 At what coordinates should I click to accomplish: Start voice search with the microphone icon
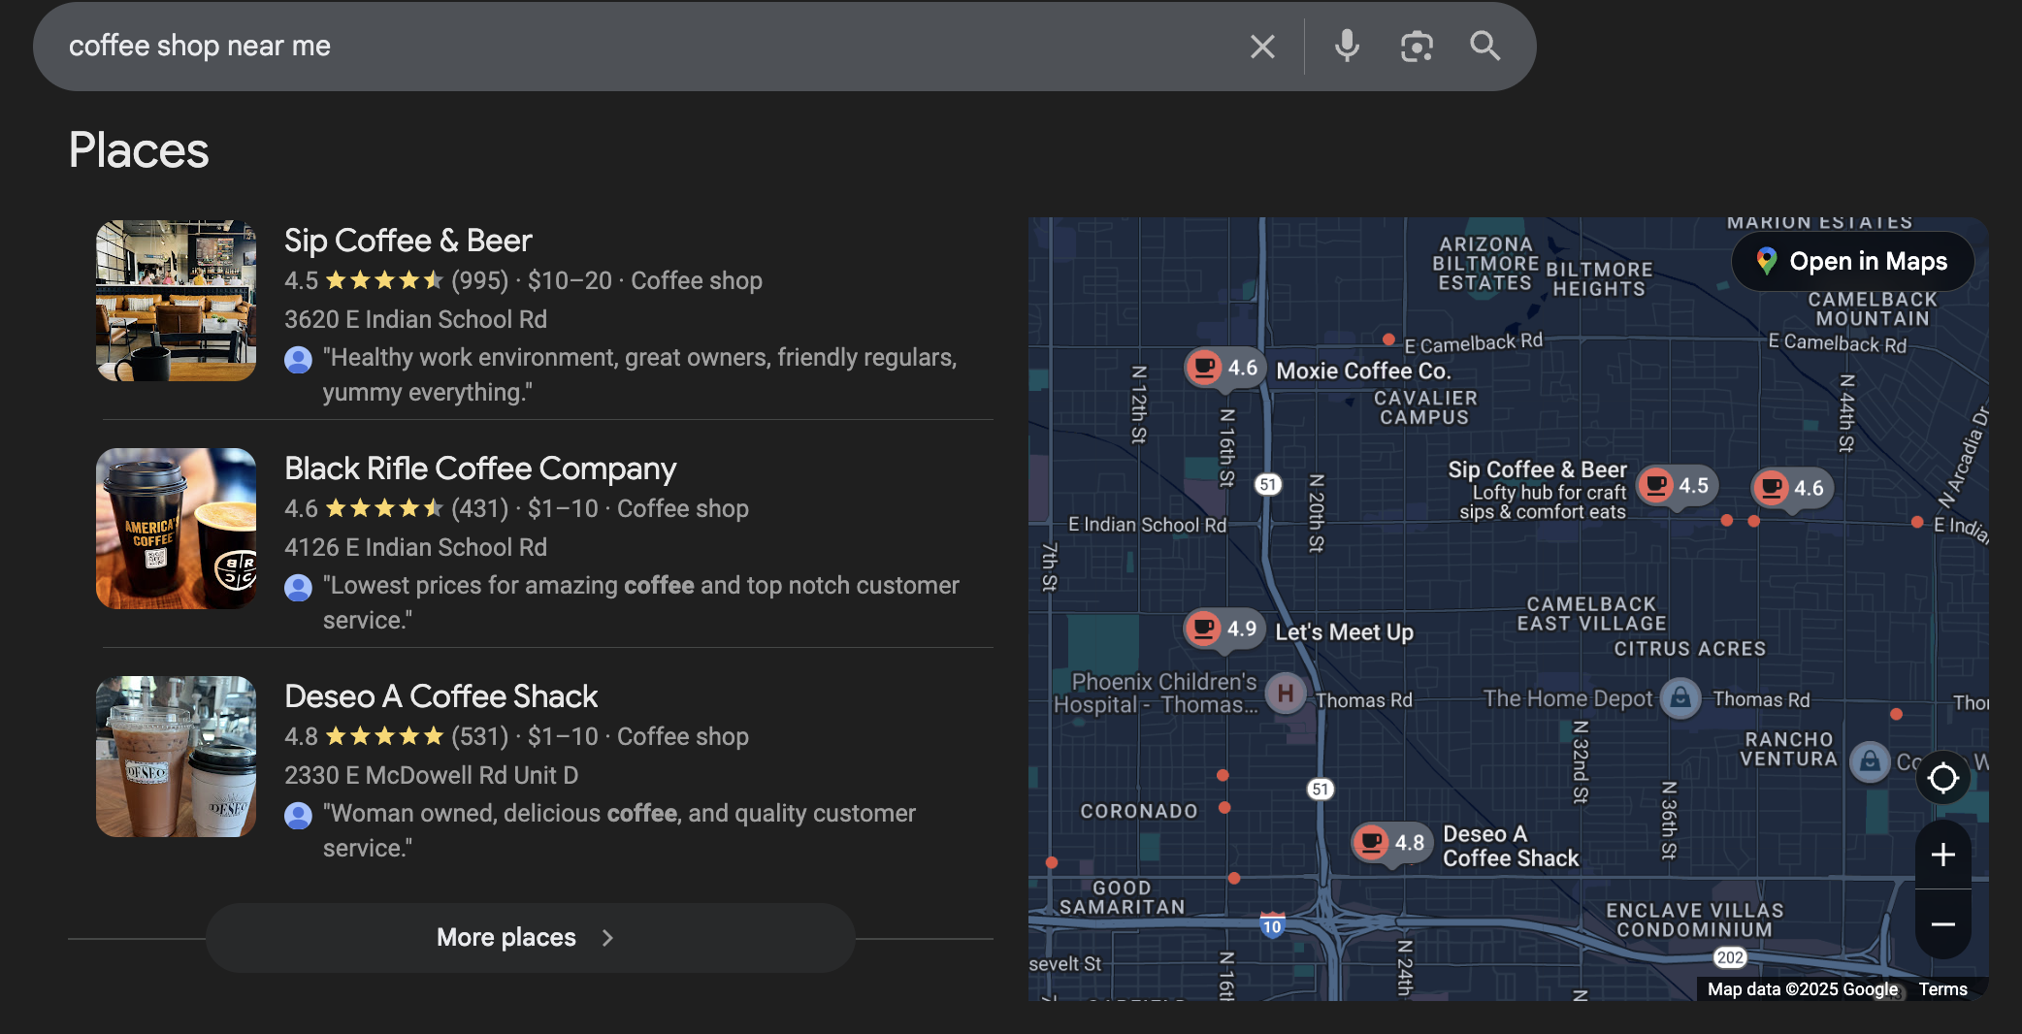point(1347,46)
